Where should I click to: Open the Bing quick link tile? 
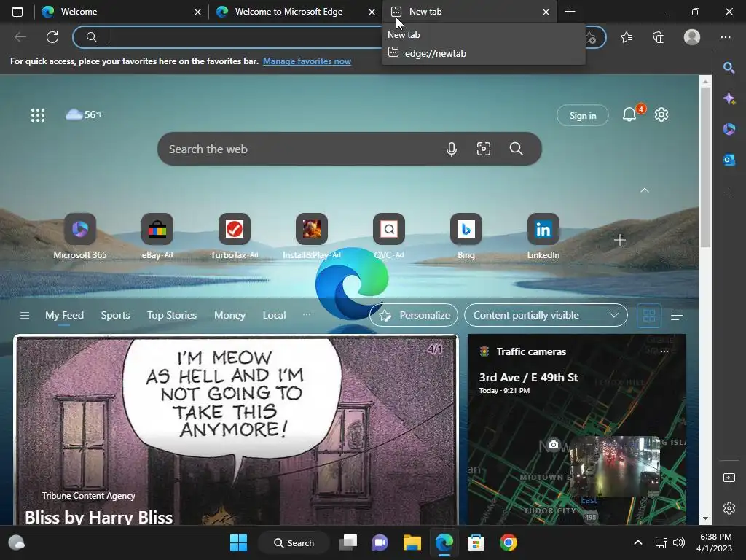(x=466, y=237)
